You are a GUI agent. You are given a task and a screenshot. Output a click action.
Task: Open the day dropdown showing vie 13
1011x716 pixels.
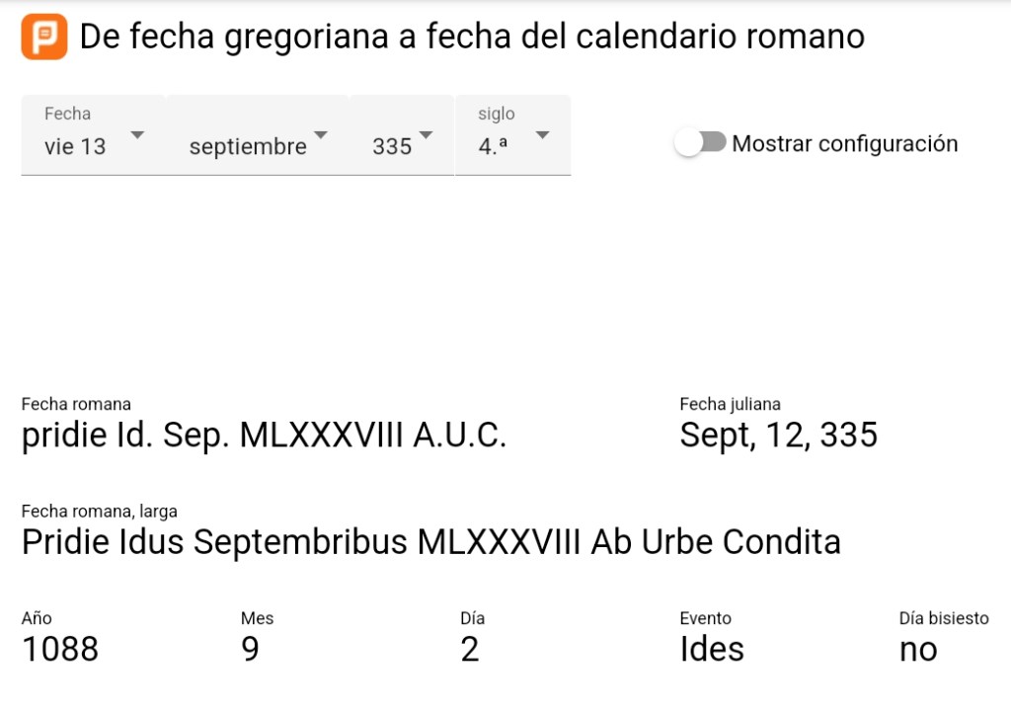[x=94, y=136]
